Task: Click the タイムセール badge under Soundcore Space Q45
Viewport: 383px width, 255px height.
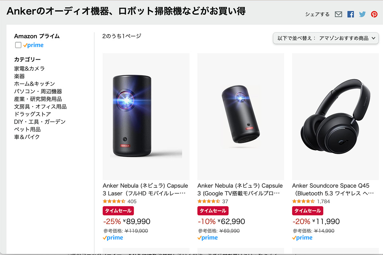Action: coord(307,211)
